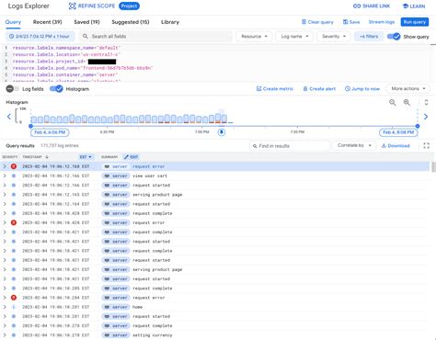Click the Refine Scope icon
This screenshot has height=340, width=436.
[72, 6]
